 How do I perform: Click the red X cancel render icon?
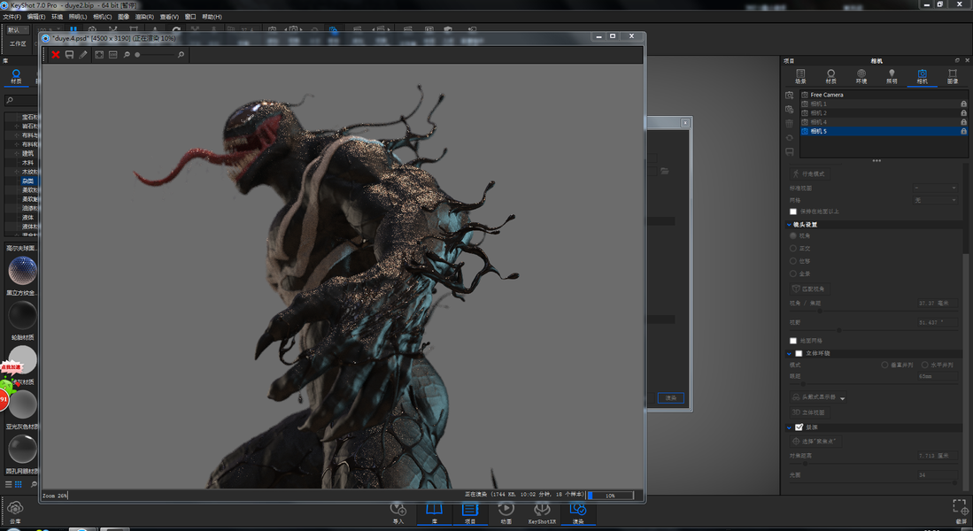pos(55,55)
